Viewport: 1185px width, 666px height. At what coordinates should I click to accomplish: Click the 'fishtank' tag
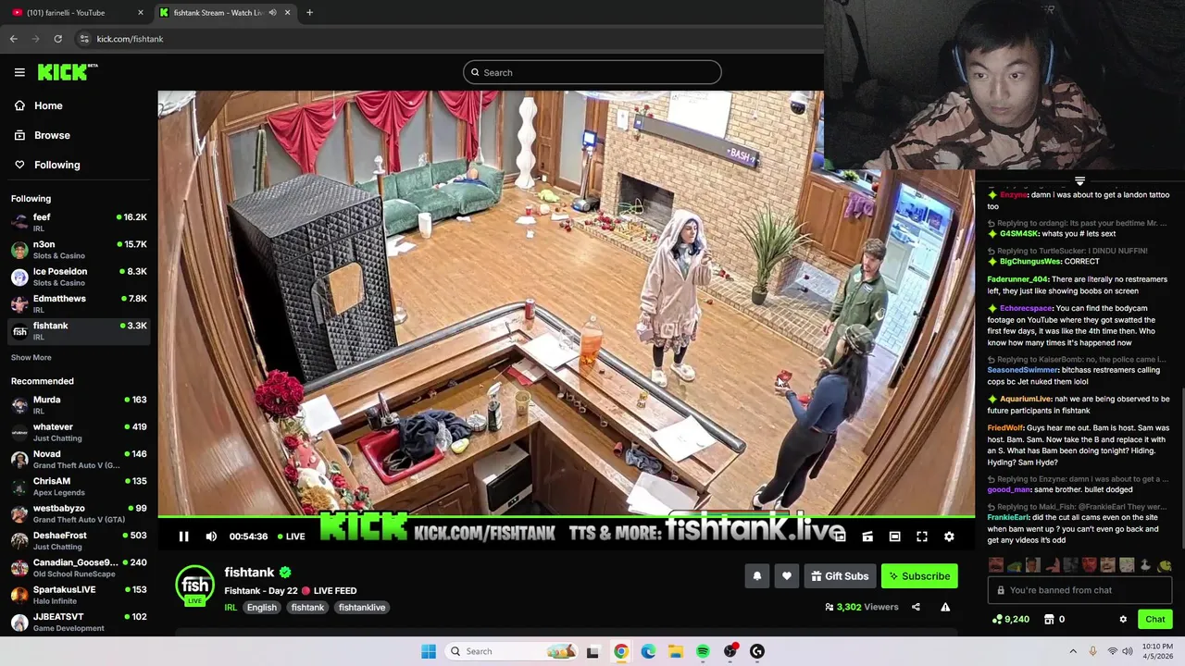[307, 608]
